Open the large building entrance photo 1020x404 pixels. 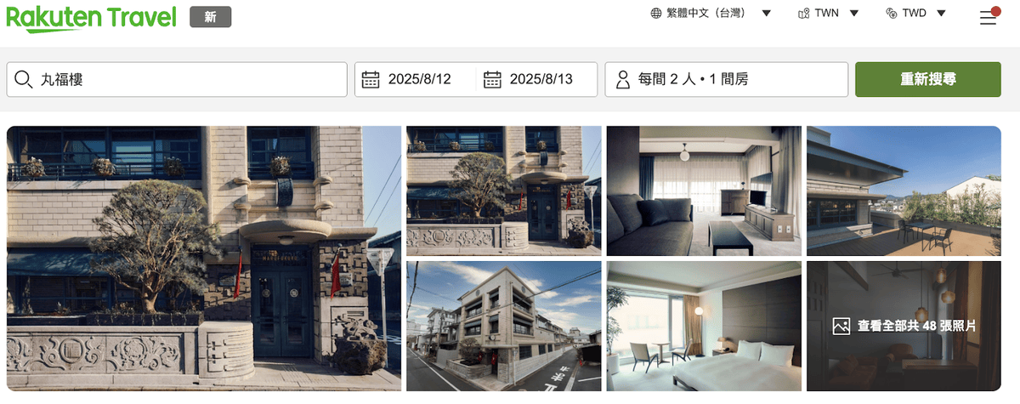coord(204,259)
